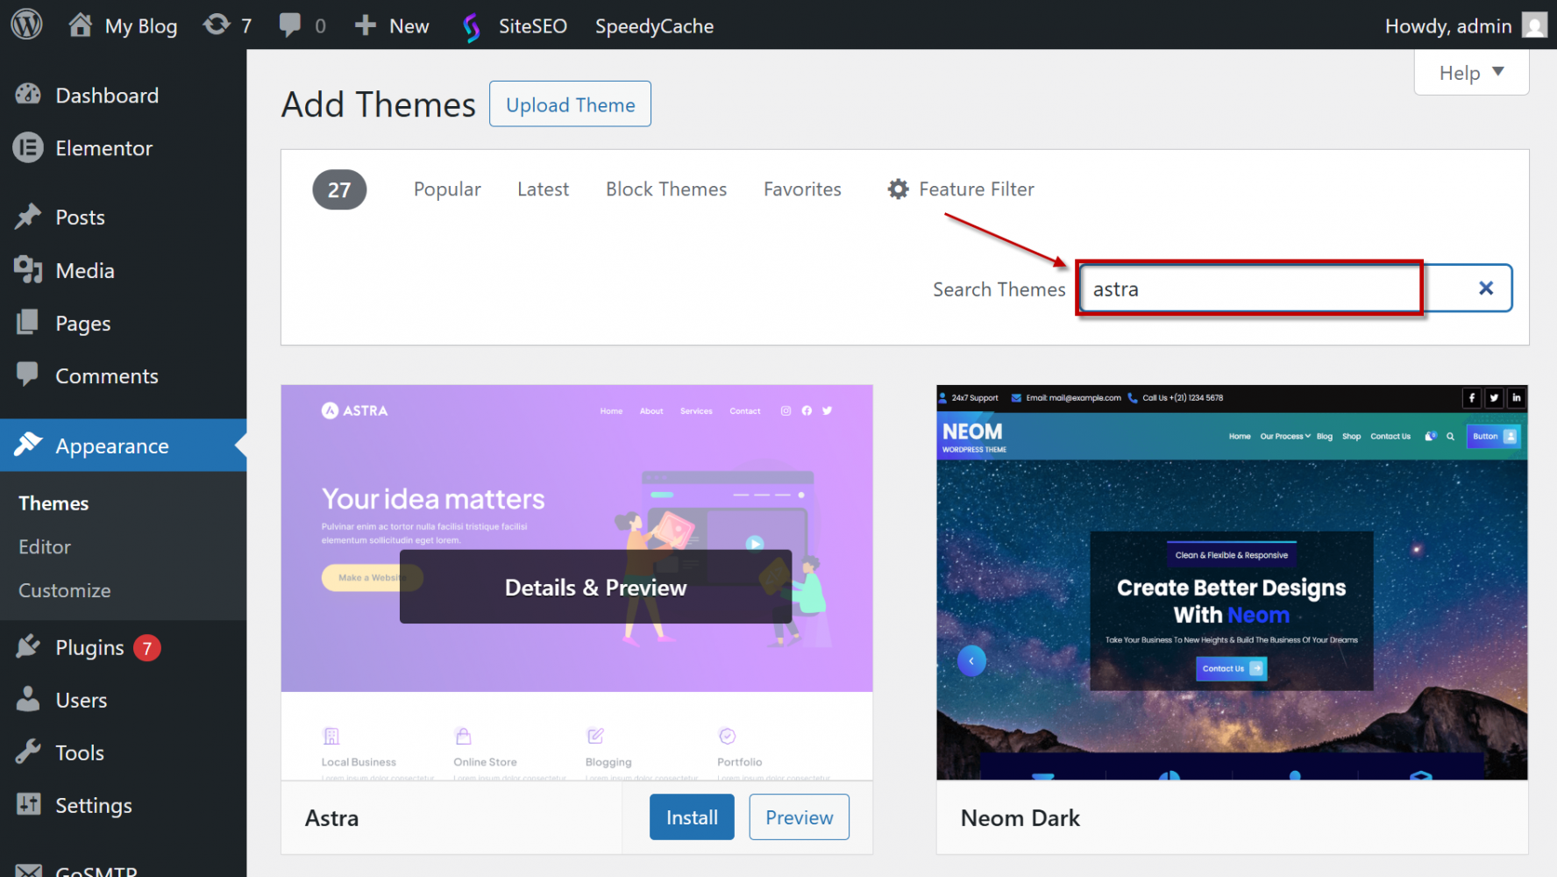Clear the search with the X icon
The width and height of the screenshot is (1557, 877).
[x=1485, y=289]
